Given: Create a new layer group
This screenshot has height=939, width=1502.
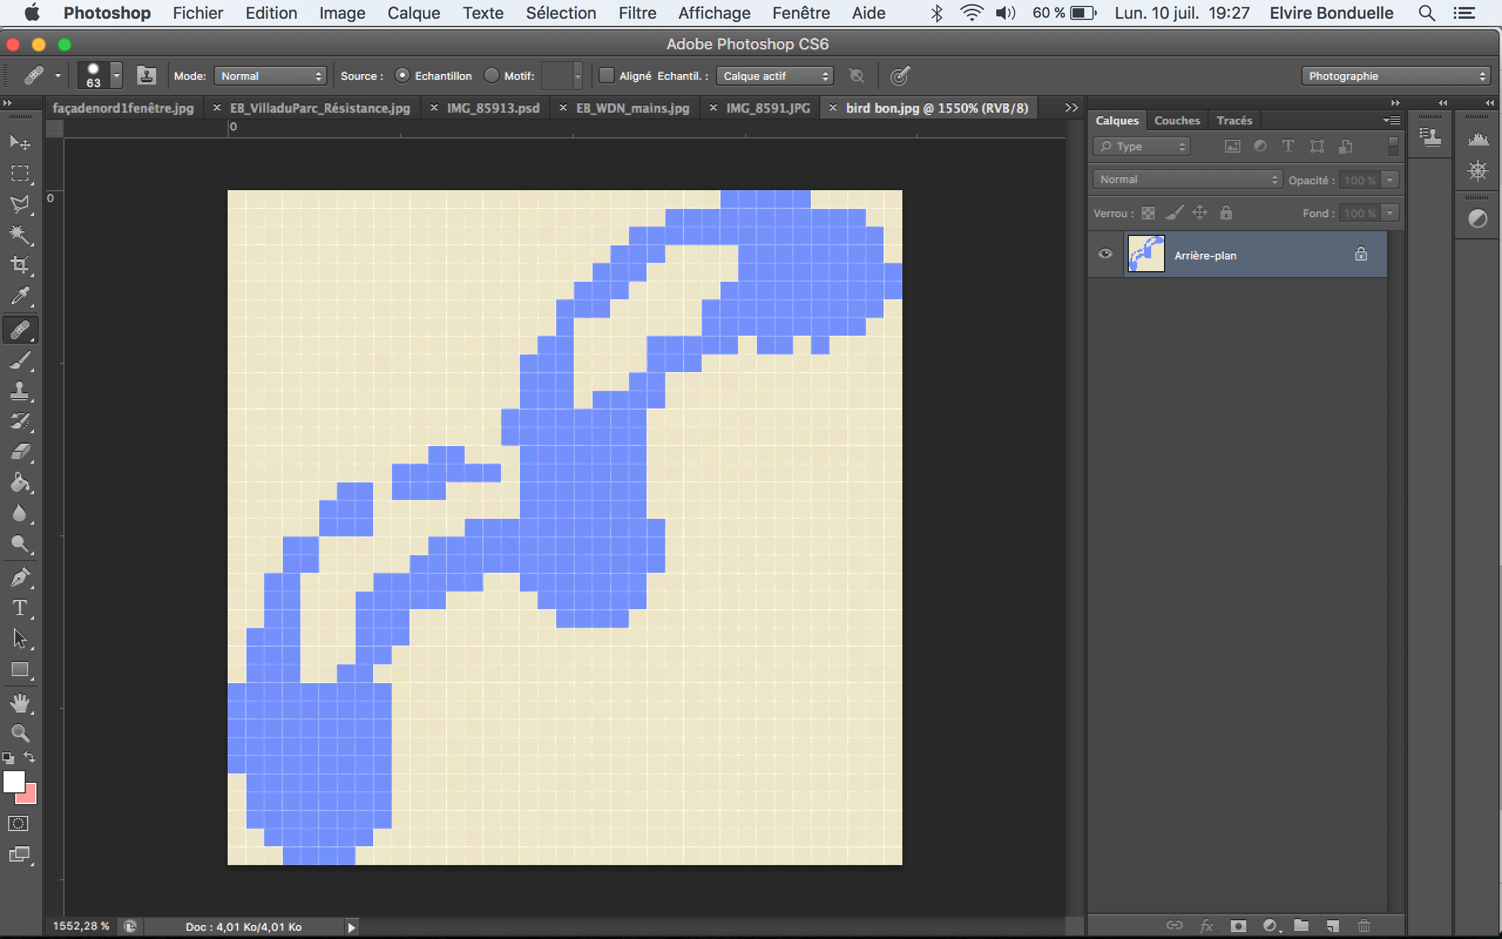Looking at the screenshot, I should click(1301, 926).
